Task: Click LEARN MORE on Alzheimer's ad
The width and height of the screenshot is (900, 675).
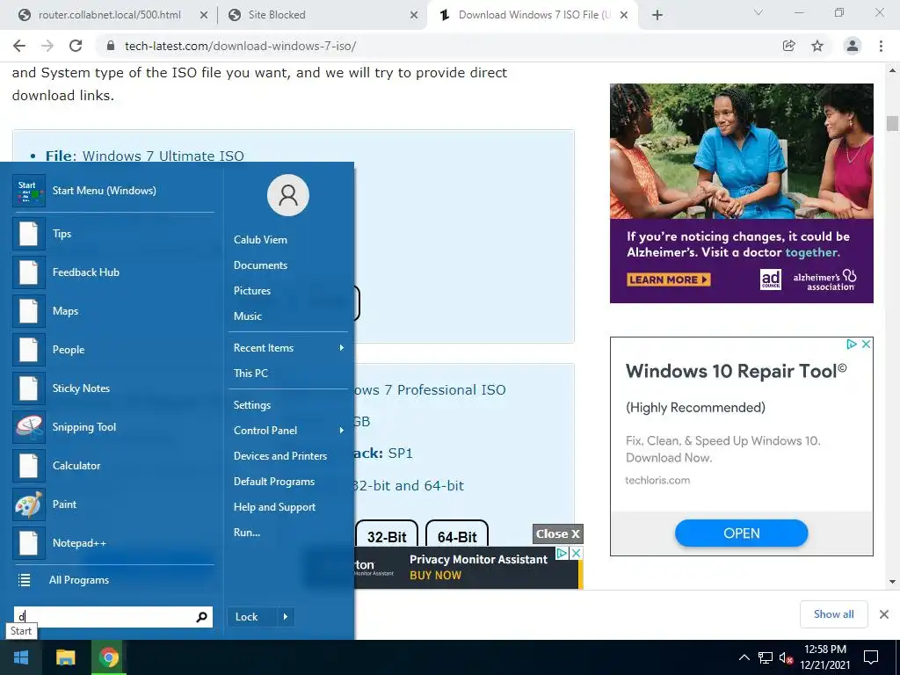Action: (x=669, y=280)
